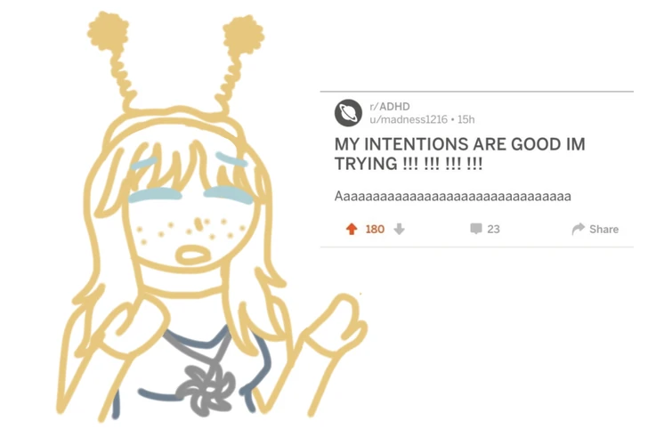Click the character's open mouth
Viewport: 672px width, 445px height.
click(192, 255)
